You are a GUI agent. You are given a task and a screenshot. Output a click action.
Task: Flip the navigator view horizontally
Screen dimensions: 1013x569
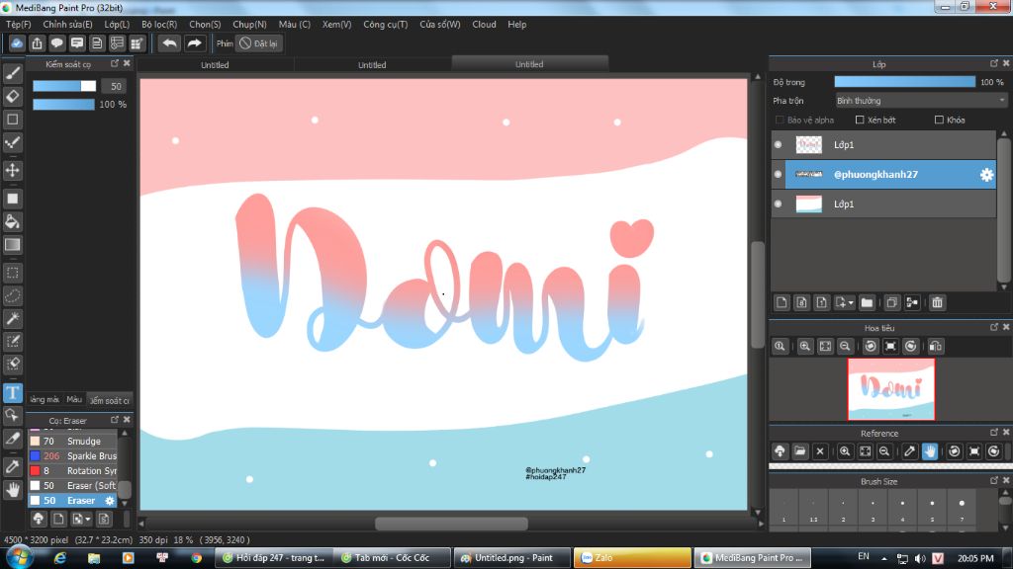click(936, 347)
